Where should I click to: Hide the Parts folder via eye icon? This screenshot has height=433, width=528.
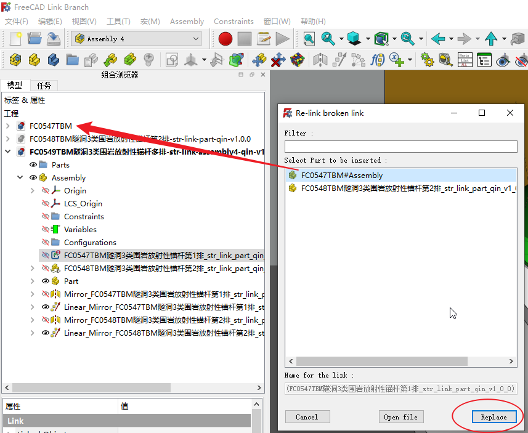click(33, 164)
